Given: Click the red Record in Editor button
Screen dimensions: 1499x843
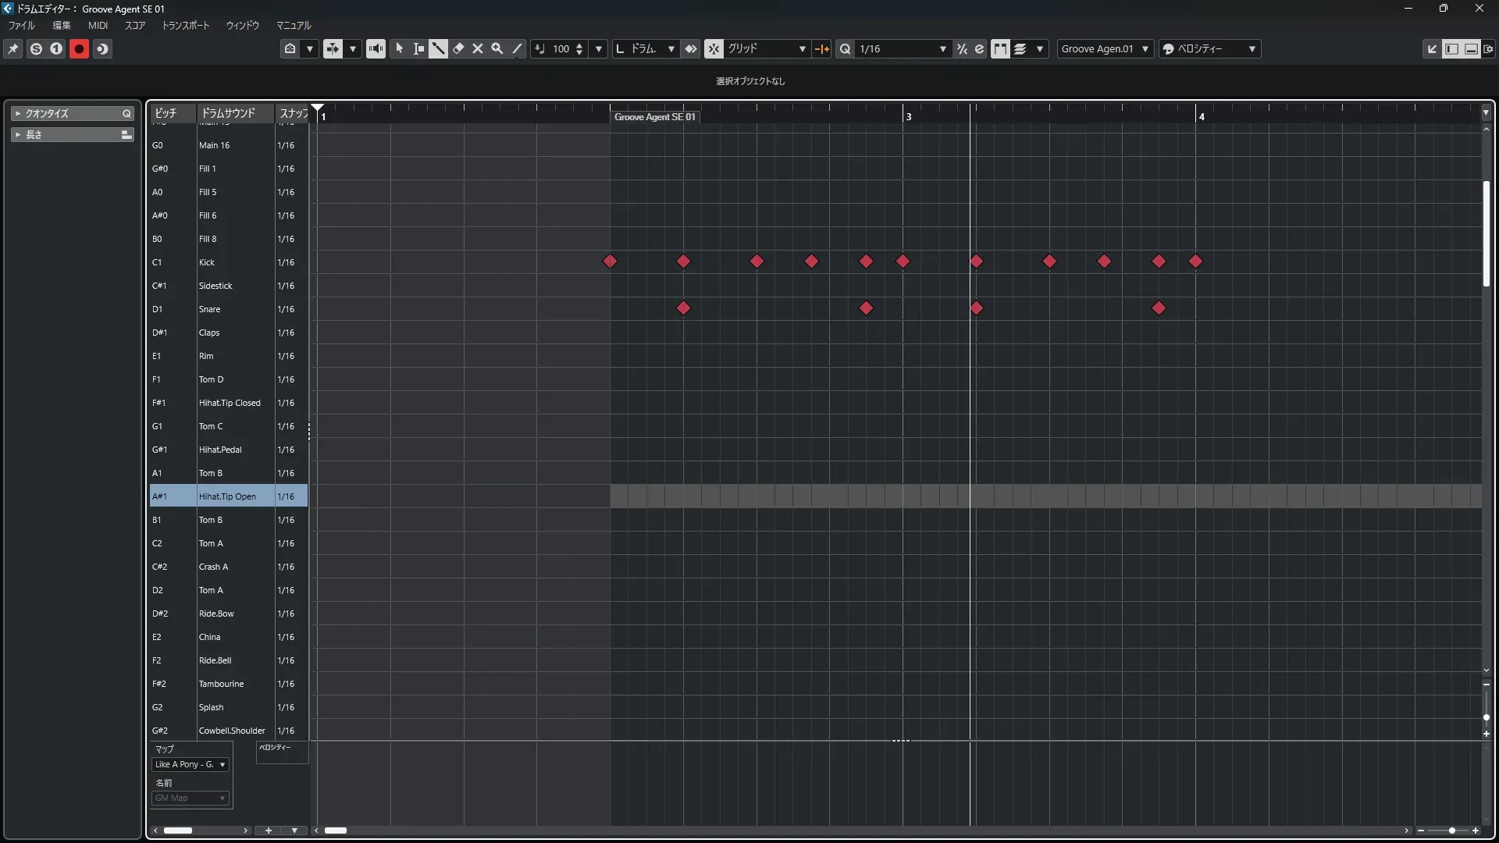Looking at the screenshot, I should (79, 48).
